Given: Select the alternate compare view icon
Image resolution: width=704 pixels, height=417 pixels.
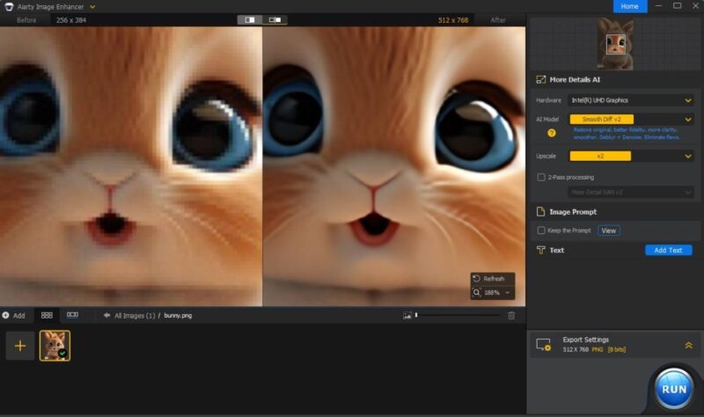Looking at the screenshot, I should pos(275,19).
